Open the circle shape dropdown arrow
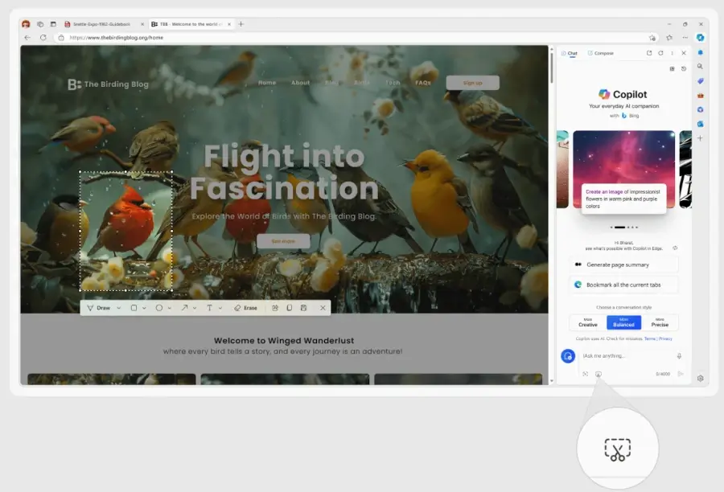The image size is (724, 492). click(x=170, y=308)
